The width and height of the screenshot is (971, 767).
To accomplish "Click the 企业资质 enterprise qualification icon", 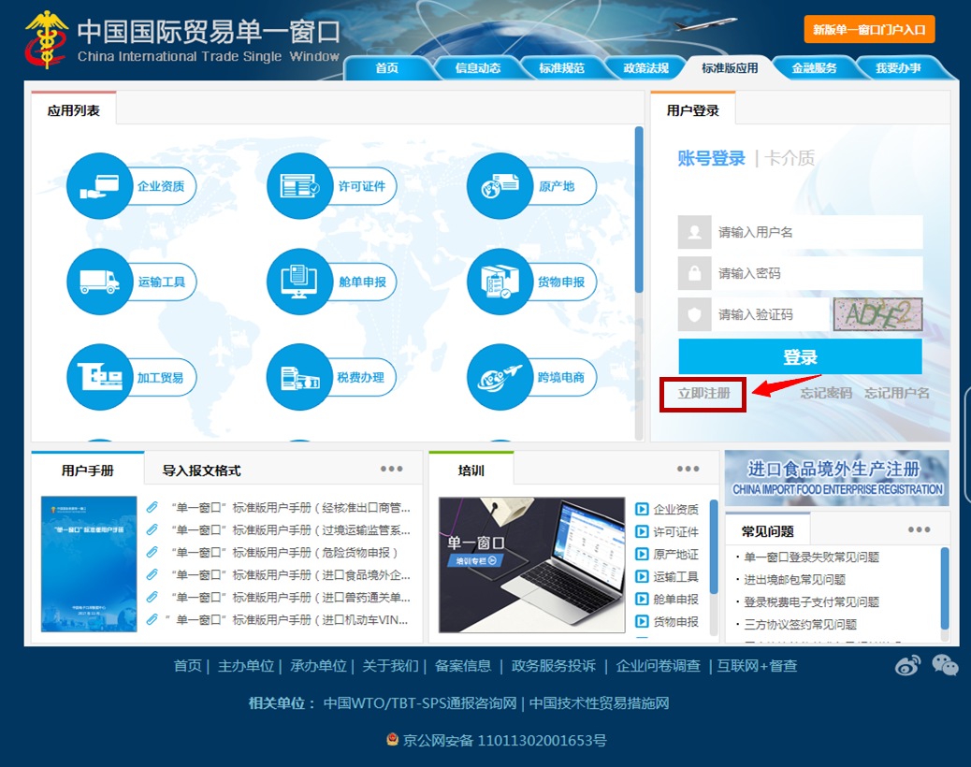I will point(100,186).
